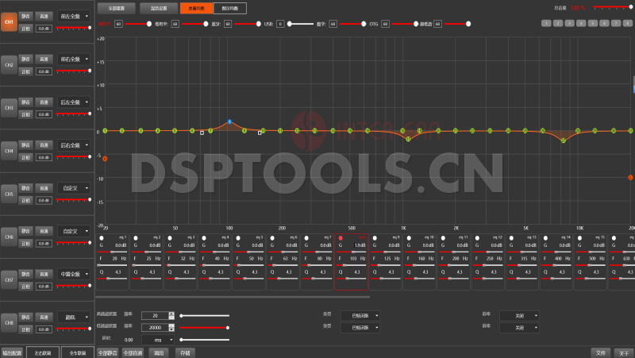Switch to the 混音设置 tab
The height and width of the screenshot is (358, 635).
pos(158,8)
